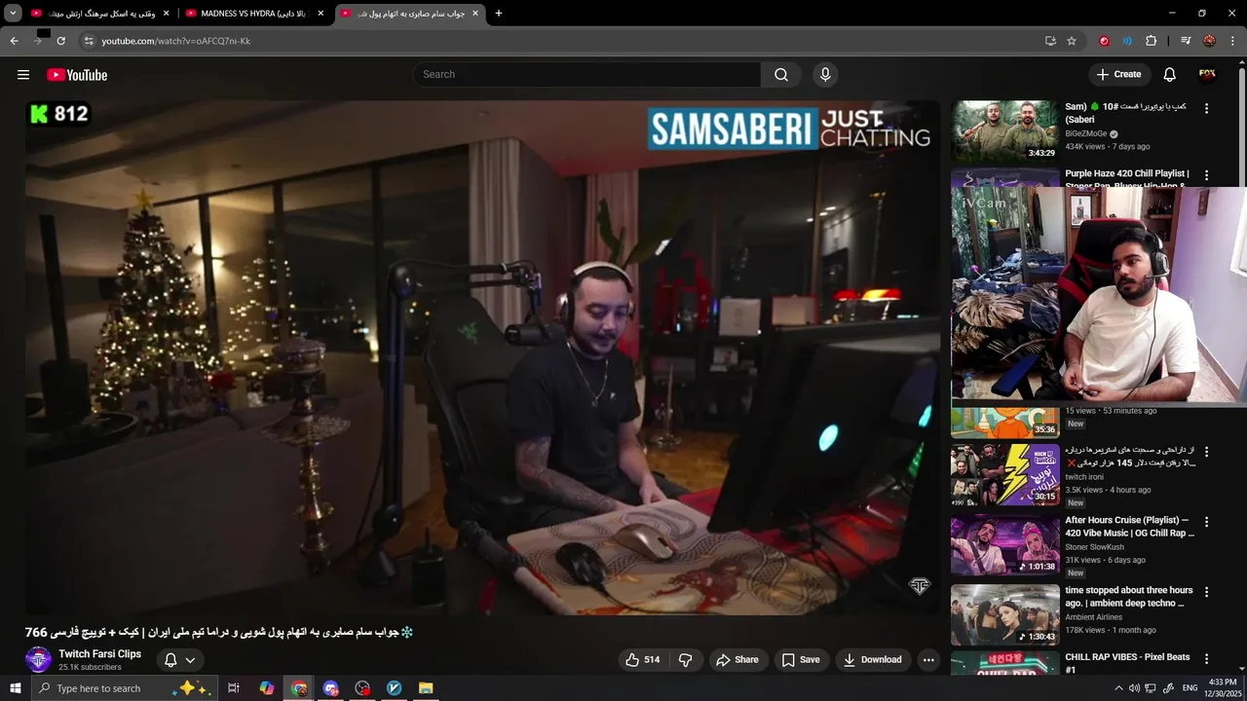1247x701 pixels.
Task: Reload the current page
Action: point(60,41)
